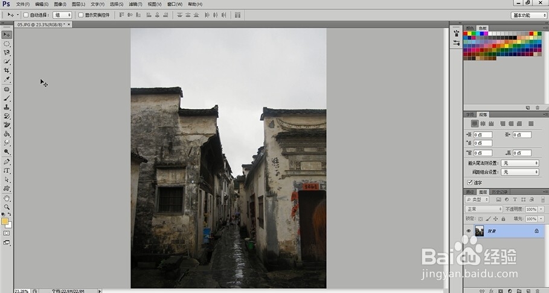Image resolution: width=549 pixels, height=293 pixels.
Task: Switch to the 字符 tab
Action: pos(470,115)
